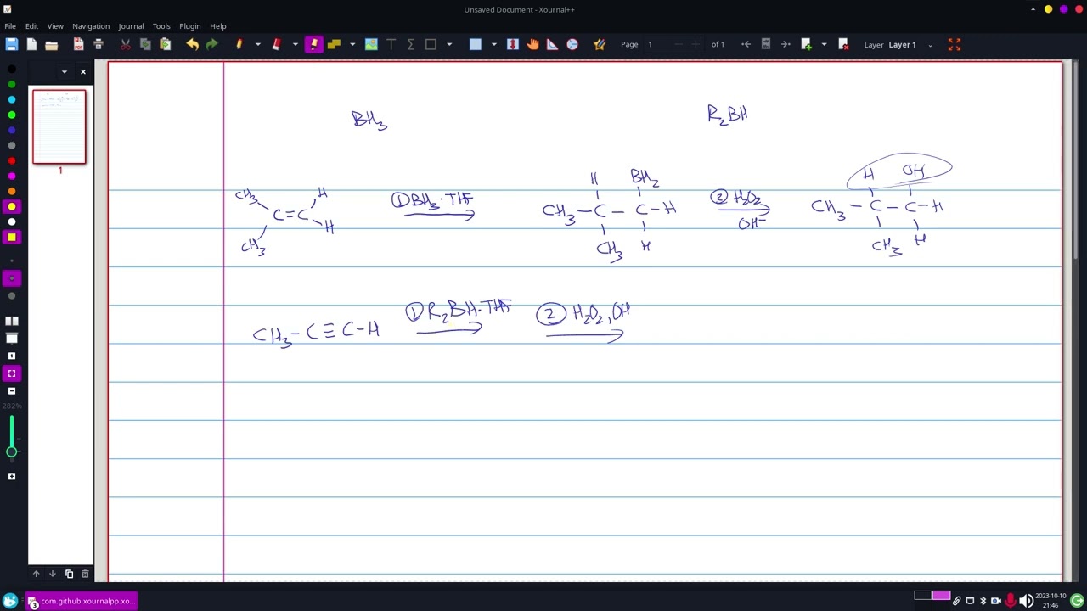1087x611 pixels.
Task: Export the document as PDF
Action: 78,44
